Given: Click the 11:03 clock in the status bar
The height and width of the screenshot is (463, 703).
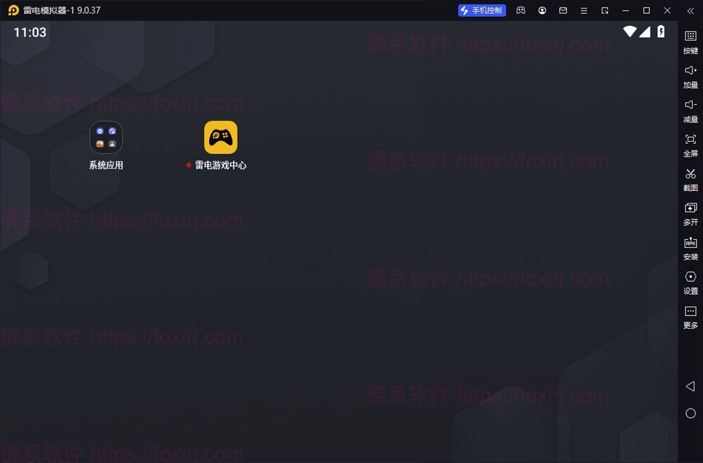Looking at the screenshot, I should (30, 33).
